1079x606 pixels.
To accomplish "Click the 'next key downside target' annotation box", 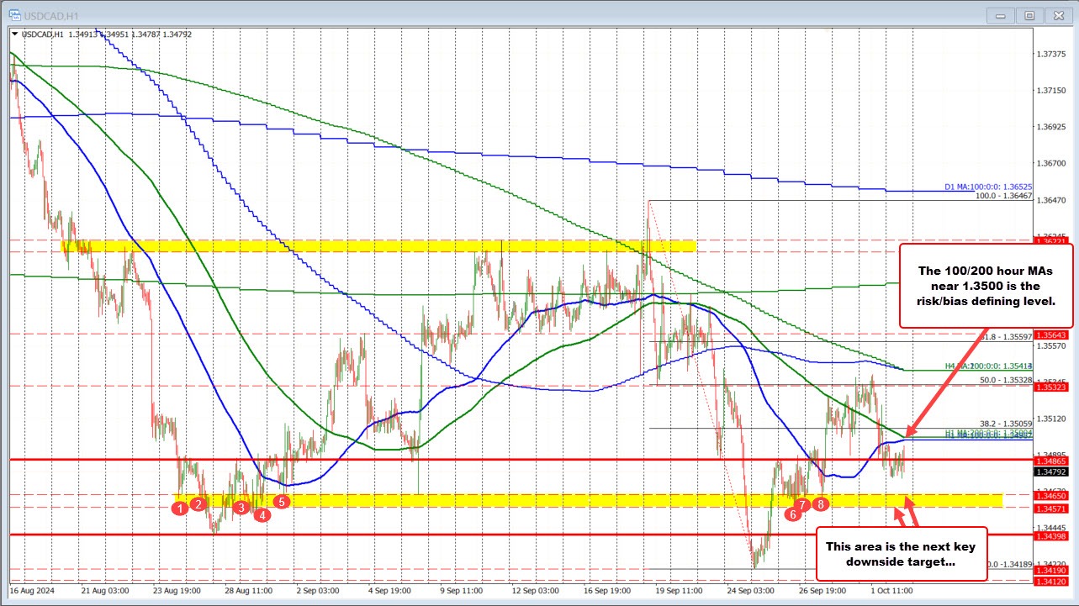I will click(x=902, y=556).
